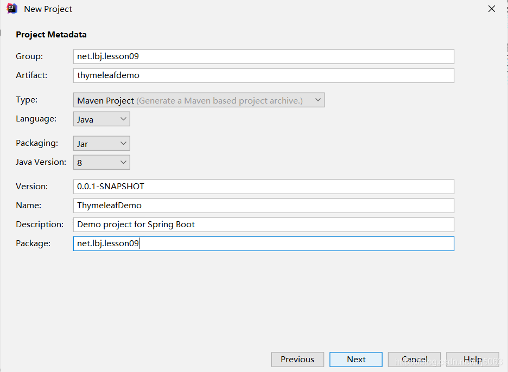Open the Language dropdown Java
Screen dimensions: 508x372
pos(101,119)
